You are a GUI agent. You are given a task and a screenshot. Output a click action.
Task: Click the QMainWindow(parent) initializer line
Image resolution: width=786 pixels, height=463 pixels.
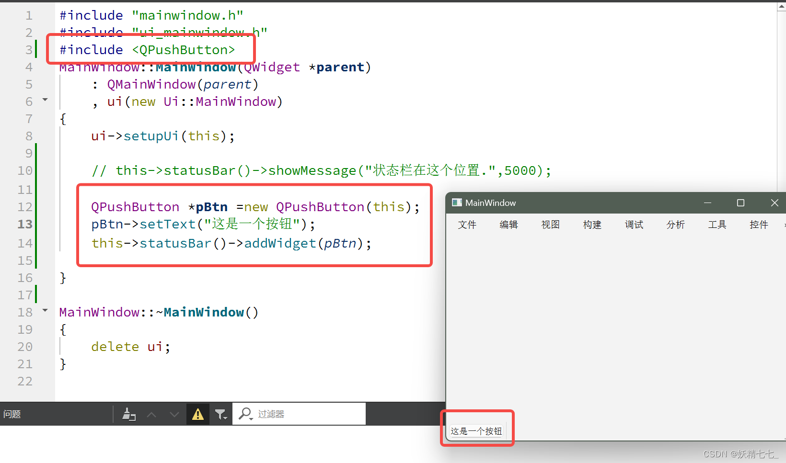tap(175, 84)
